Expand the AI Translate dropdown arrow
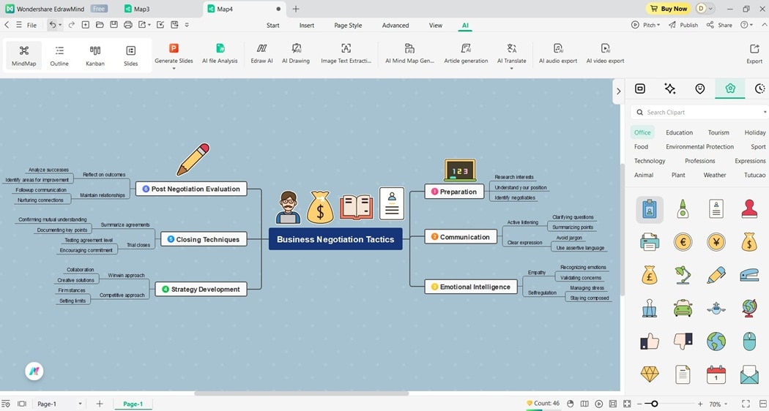 511,69
